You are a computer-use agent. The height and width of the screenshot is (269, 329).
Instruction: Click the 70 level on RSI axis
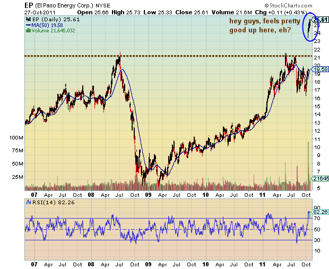tap(317, 219)
